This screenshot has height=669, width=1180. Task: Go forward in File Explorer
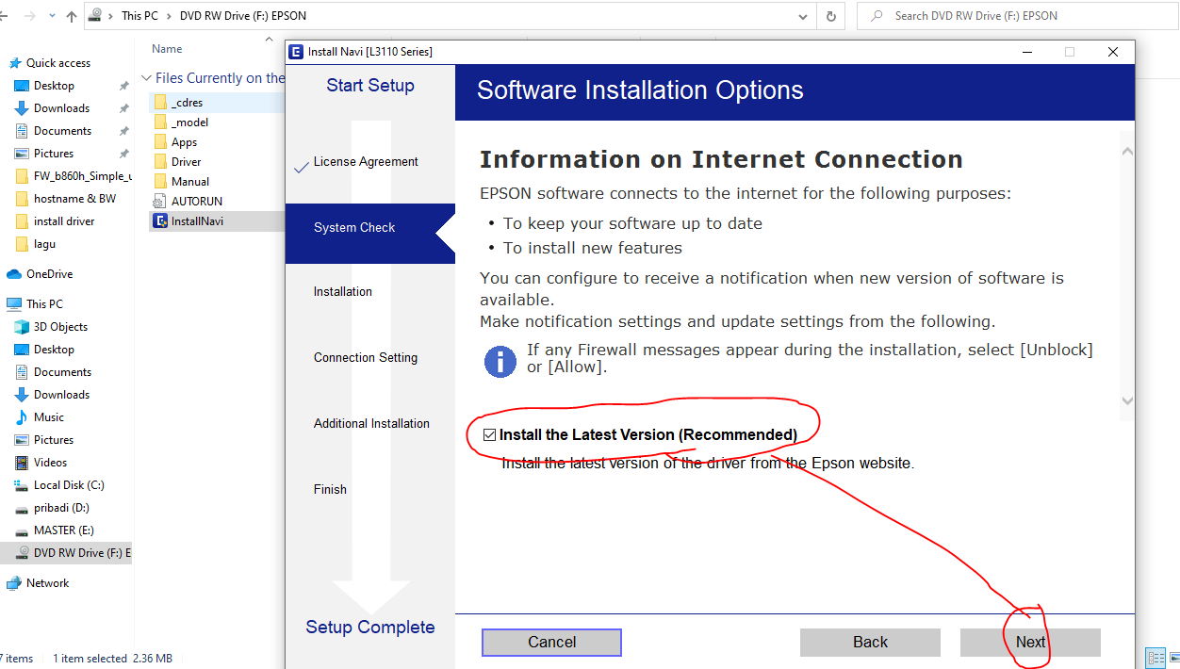[x=31, y=16]
